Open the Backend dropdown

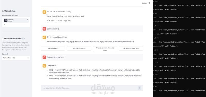tap(16, 58)
